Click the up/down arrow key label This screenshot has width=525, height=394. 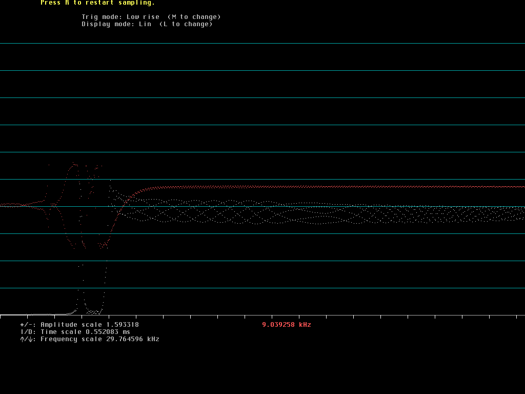(28, 339)
